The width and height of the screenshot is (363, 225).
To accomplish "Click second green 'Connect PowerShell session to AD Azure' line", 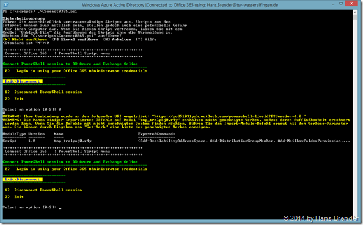I will (x=70, y=162).
